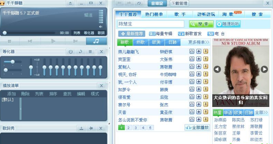Open the playlist 模式 menu
The width and height of the screenshot is (273, 144).
95,94
